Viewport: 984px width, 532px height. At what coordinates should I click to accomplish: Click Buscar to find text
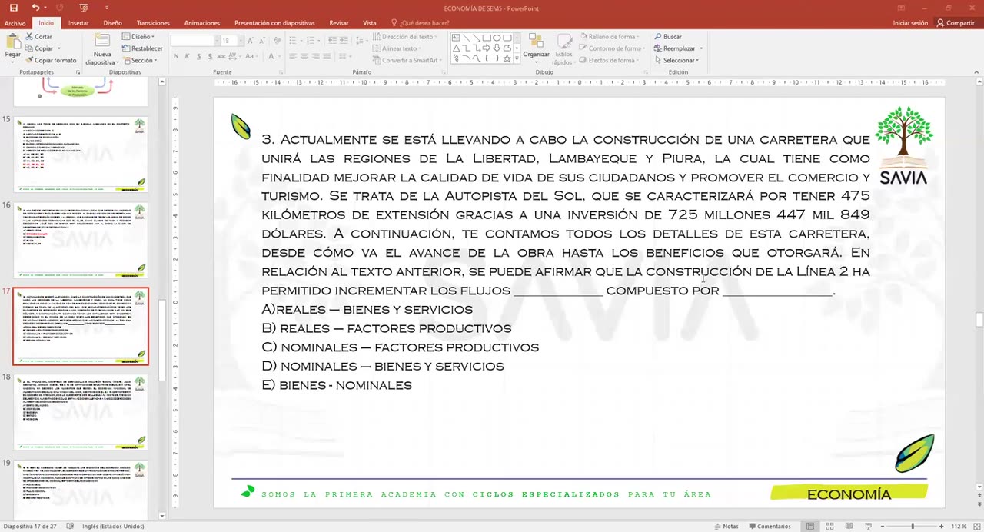[x=668, y=37]
